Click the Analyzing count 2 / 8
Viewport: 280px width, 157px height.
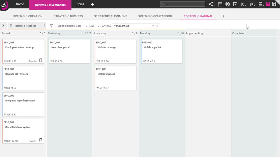point(135,33)
